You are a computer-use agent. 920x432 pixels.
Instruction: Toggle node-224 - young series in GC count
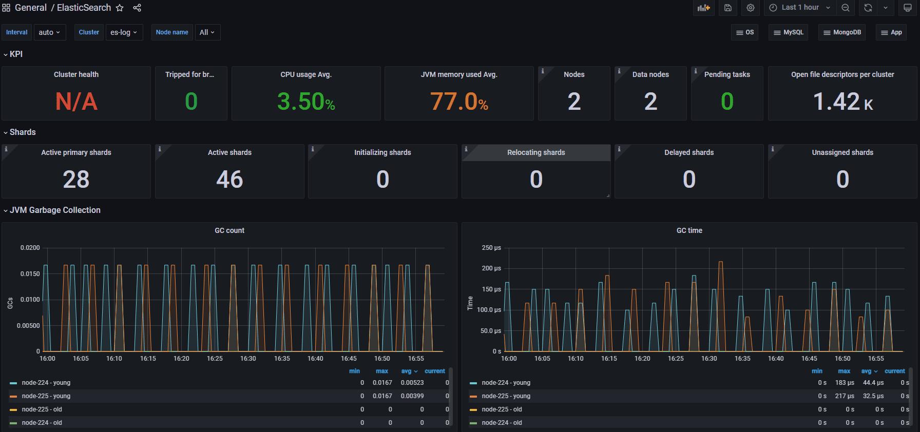click(x=46, y=383)
